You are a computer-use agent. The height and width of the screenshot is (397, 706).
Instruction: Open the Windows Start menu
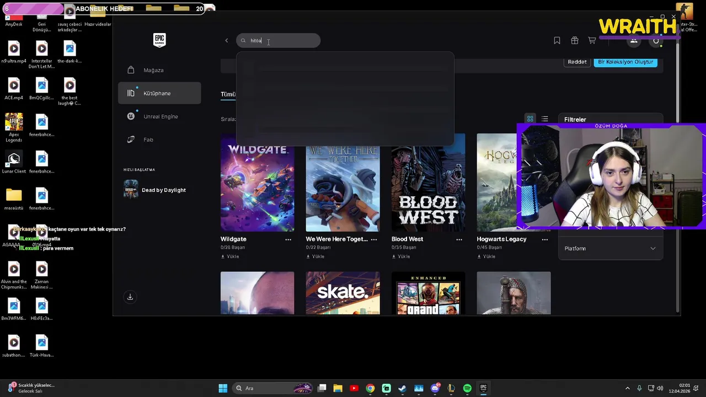click(x=223, y=388)
